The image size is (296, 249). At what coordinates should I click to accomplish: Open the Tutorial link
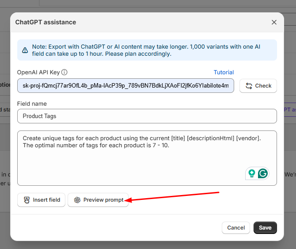coord(224,72)
